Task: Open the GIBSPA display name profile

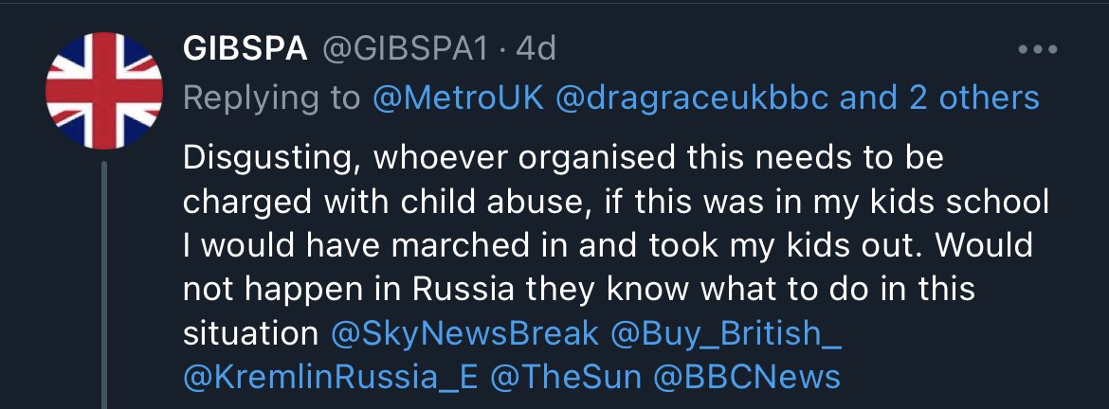Action: (x=245, y=50)
